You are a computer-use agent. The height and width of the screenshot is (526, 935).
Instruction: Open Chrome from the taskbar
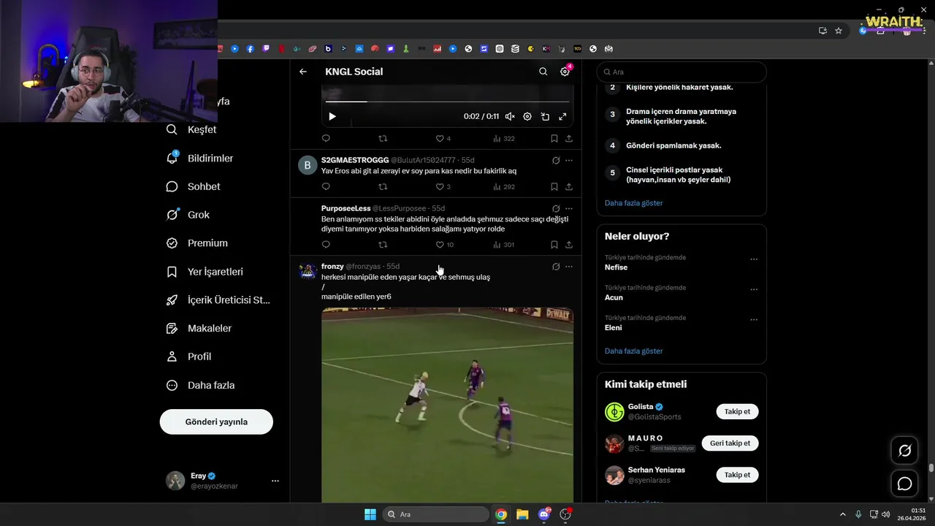point(501,514)
